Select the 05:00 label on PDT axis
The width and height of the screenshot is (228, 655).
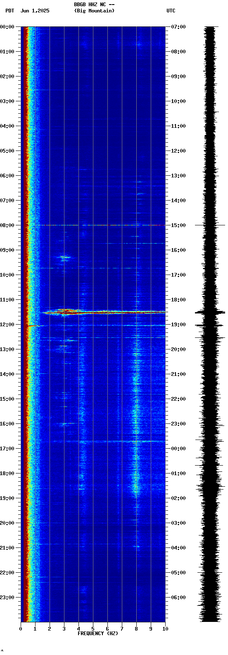[x=7, y=151]
